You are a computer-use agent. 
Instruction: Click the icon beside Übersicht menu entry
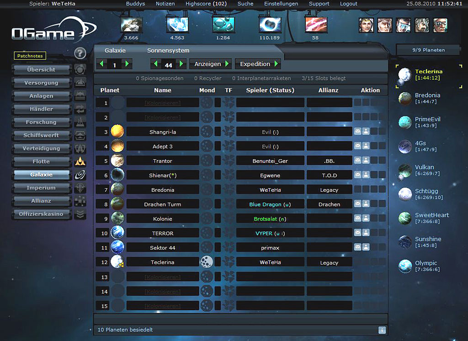[x=80, y=70]
